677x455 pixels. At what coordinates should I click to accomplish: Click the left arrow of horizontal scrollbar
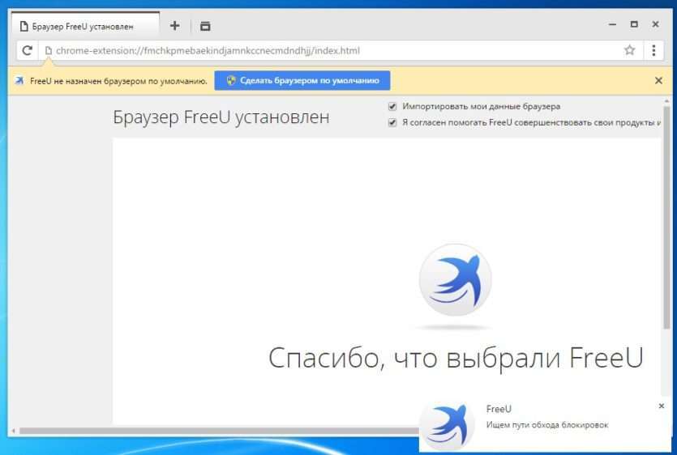(14, 431)
